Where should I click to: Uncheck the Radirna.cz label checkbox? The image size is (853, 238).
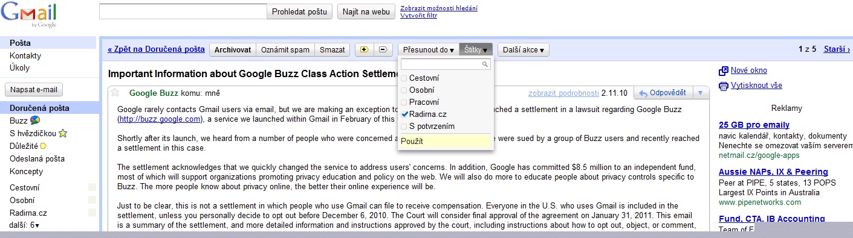[x=404, y=114]
